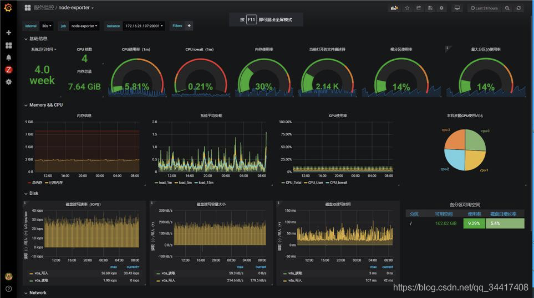Click the Add panel icon
The image size is (534, 298).
[x=394, y=8]
